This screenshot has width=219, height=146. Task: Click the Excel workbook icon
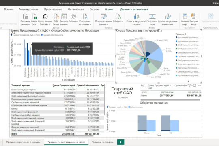34,17
